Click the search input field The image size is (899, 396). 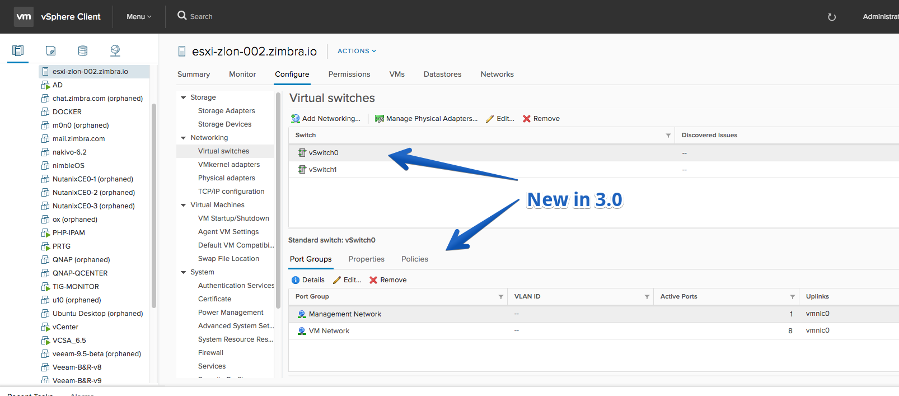202,17
